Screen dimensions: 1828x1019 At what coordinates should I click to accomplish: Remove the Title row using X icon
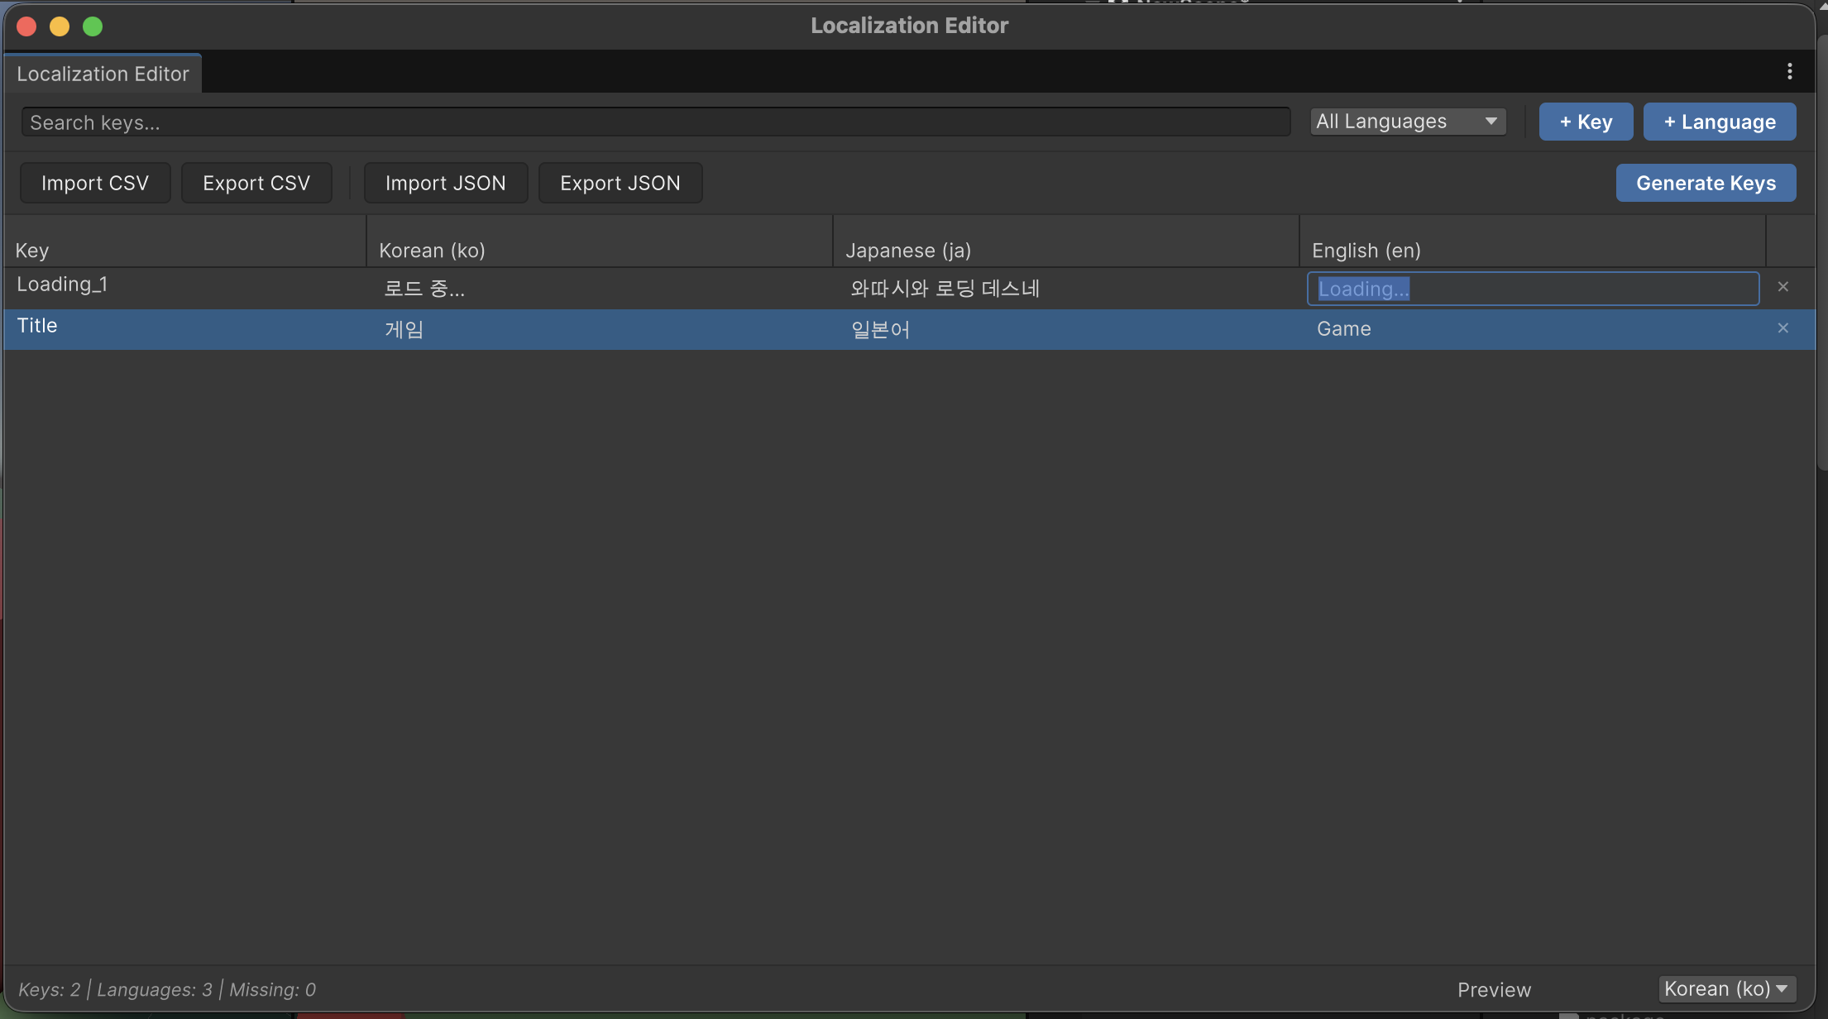(x=1783, y=328)
